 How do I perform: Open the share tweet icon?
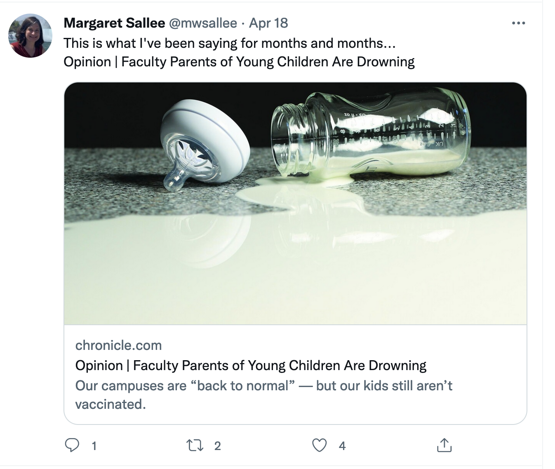coord(444,446)
